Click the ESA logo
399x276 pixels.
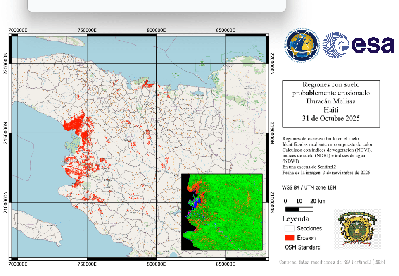click(359, 45)
